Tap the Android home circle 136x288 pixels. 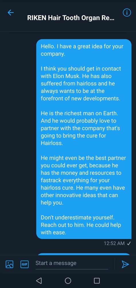coord(68,281)
